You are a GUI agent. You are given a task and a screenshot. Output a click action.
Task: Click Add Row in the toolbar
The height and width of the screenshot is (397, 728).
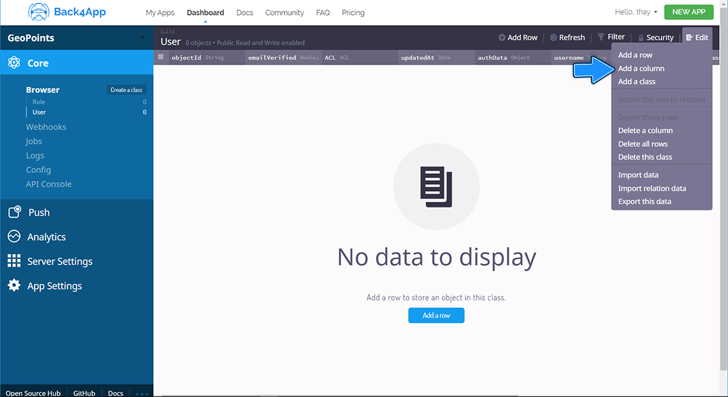pyautogui.click(x=518, y=37)
